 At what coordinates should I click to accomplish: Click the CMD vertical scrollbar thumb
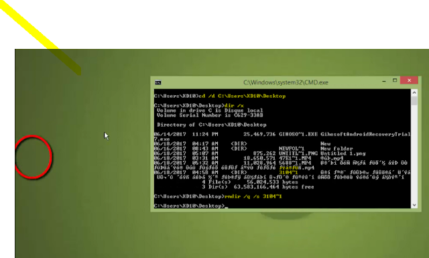click(414, 101)
